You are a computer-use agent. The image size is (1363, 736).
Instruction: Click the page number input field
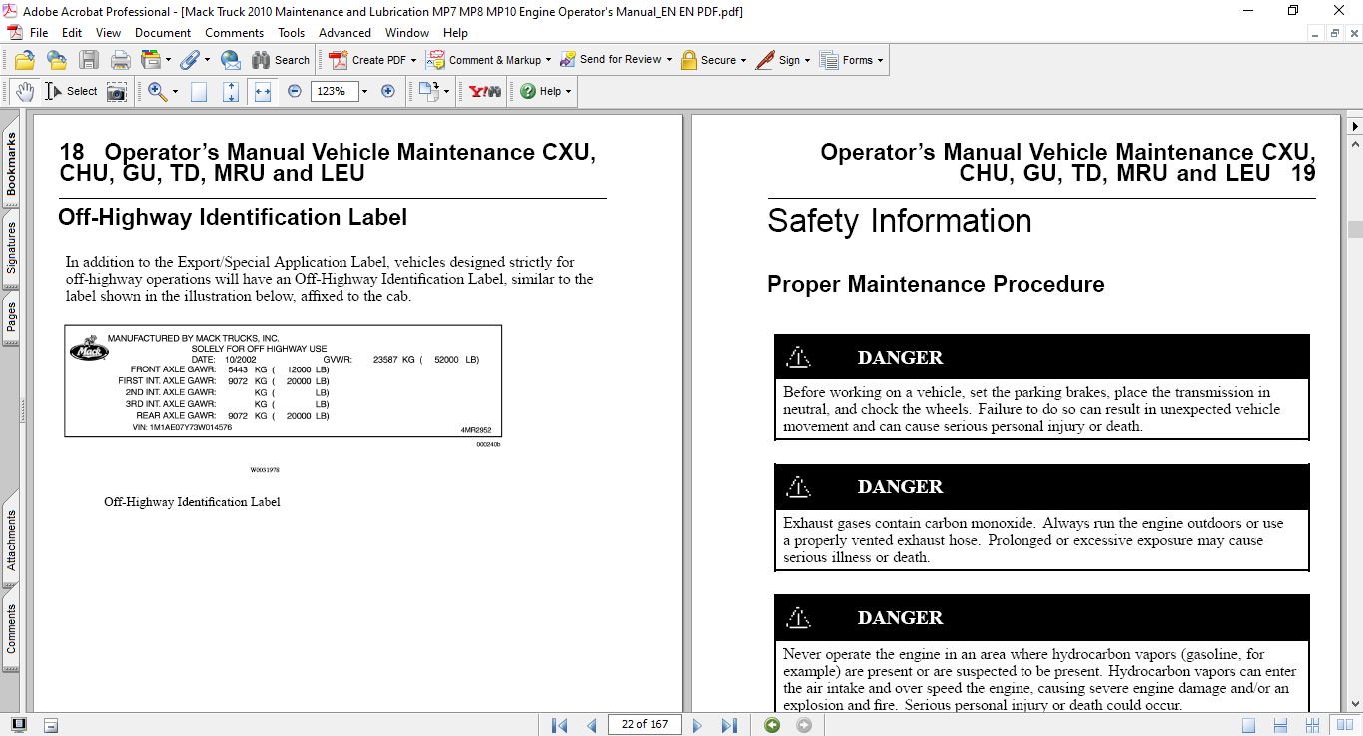(x=644, y=725)
